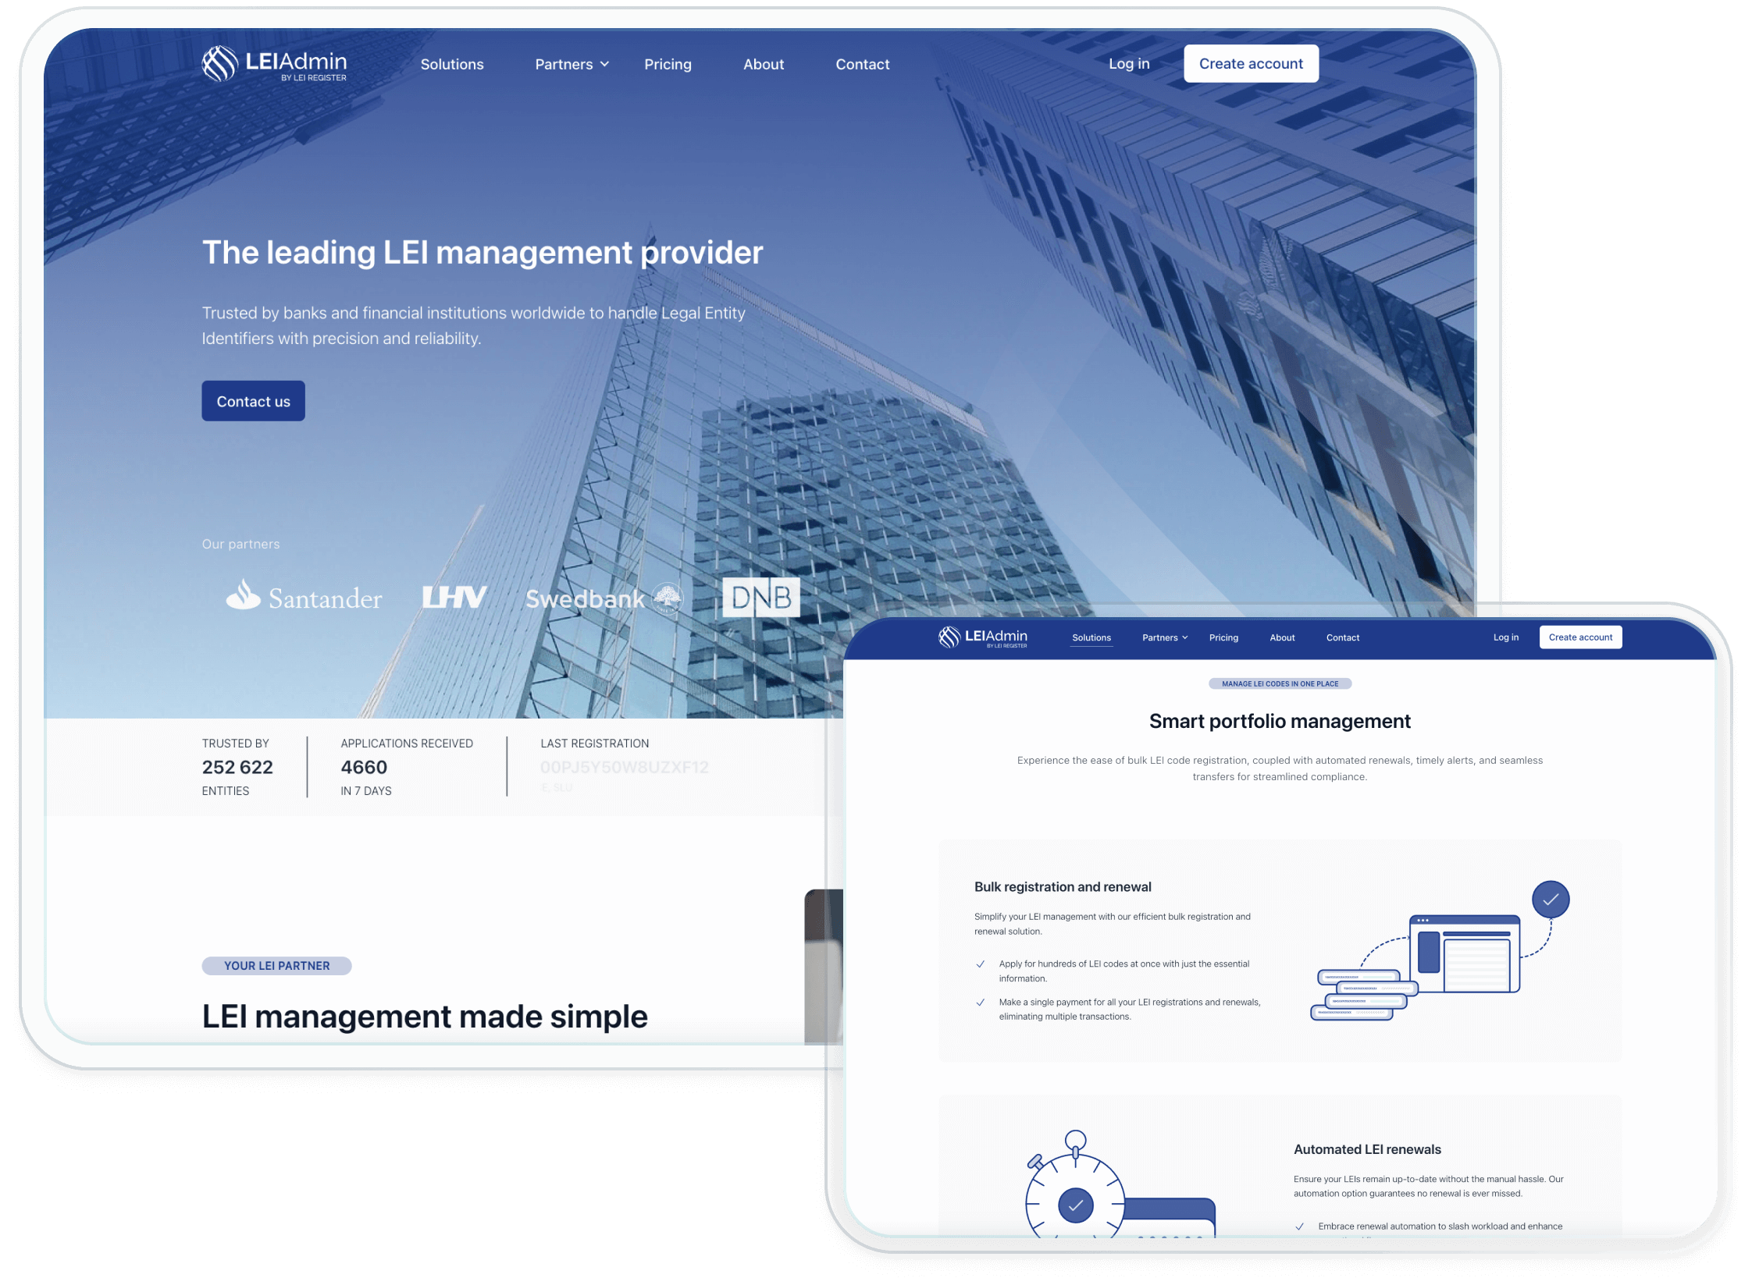The width and height of the screenshot is (1752, 1285).
Task: Expand the Partners menu in secondary nav
Action: pos(1163,637)
